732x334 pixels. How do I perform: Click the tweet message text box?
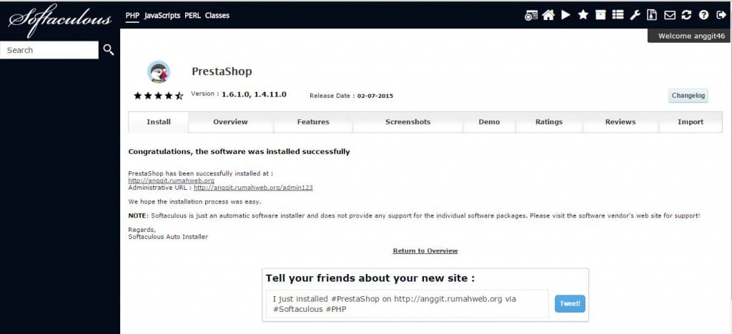point(407,304)
